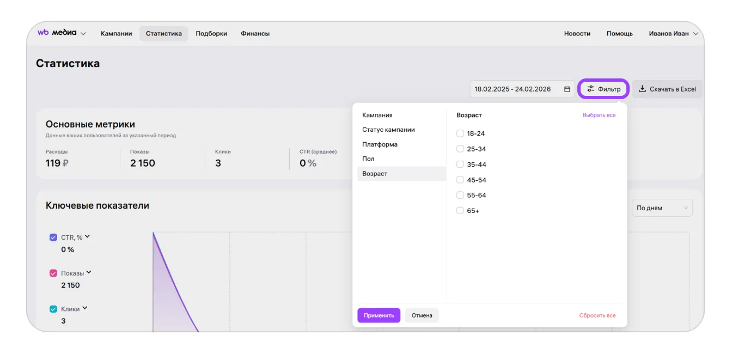The width and height of the screenshot is (732, 353).
Task: Check the 18-24 age checkbox
Action: point(460,133)
